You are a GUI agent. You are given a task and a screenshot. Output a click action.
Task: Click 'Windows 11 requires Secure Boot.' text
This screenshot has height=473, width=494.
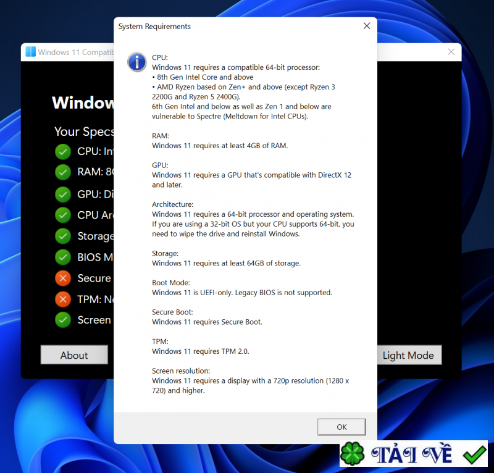[207, 322]
